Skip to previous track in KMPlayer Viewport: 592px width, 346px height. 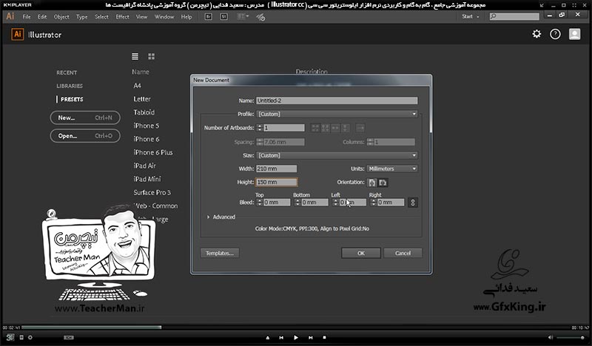[x=281, y=338]
